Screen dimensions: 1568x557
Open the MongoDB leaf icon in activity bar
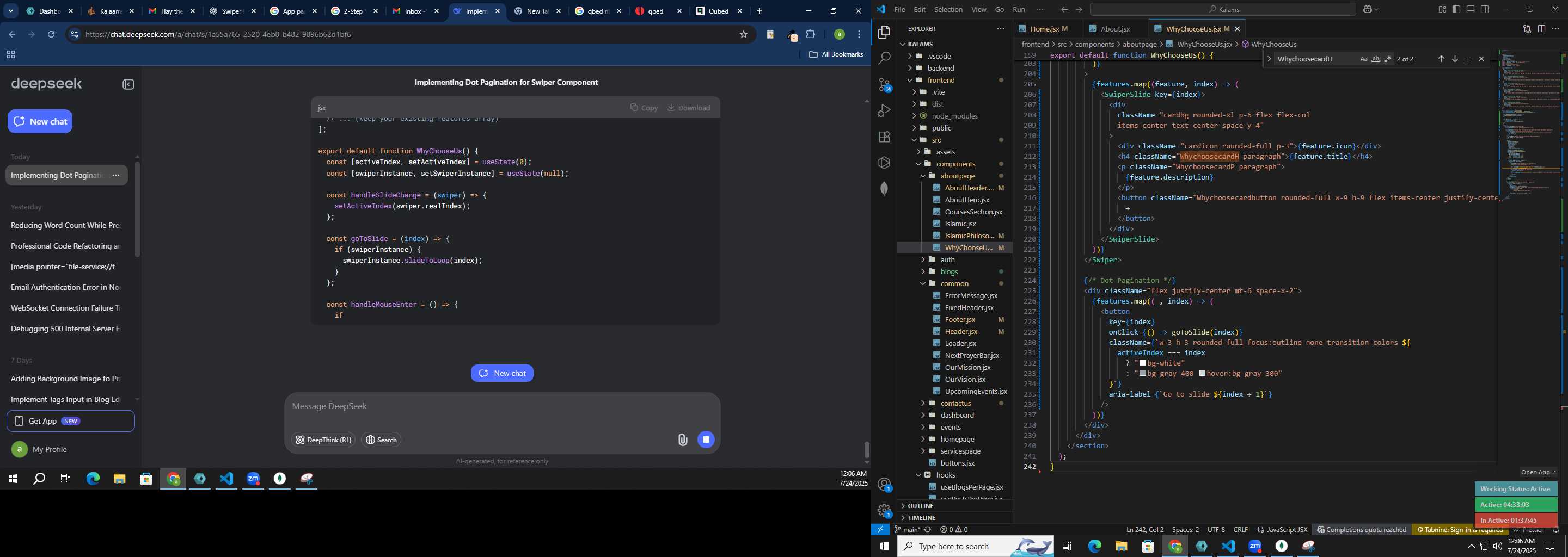tap(884, 189)
